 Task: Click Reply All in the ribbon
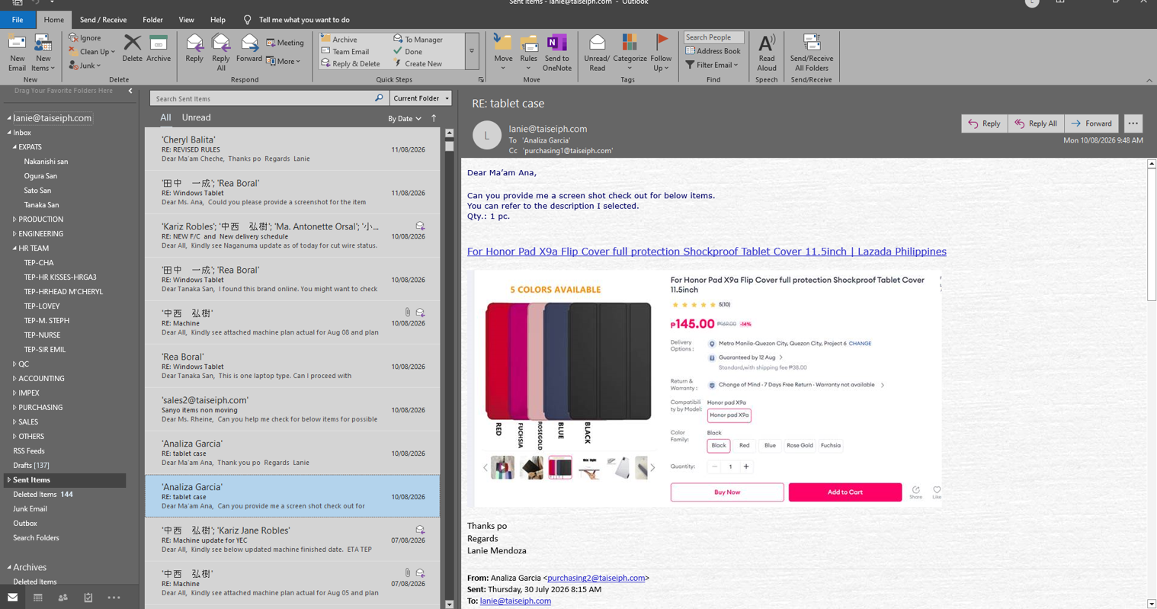(221, 53)
